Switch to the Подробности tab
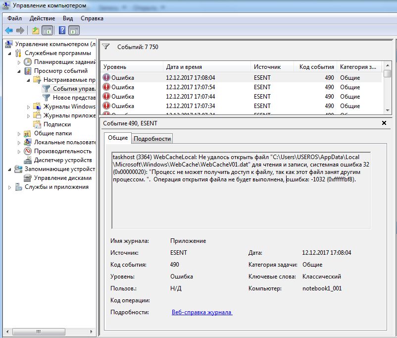This screenshot has height=338, width=397. [152, 139]
